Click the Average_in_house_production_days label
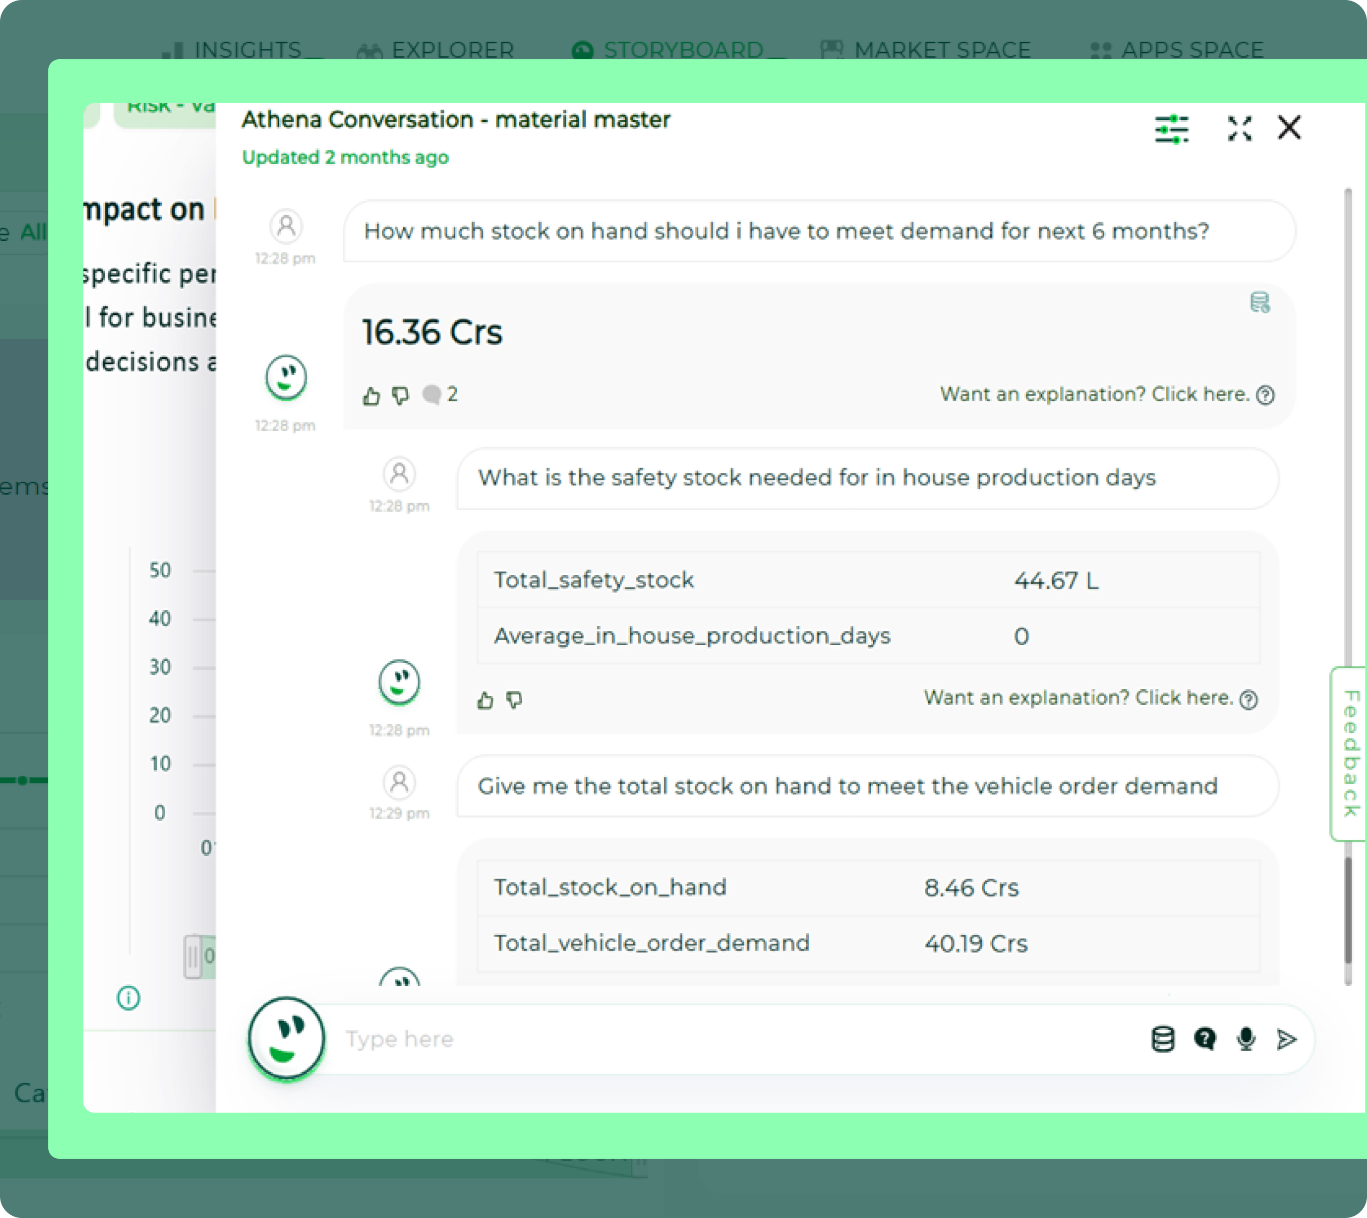This screenshot has width=1367, height=1218. pyautogui.click(x=692, y=636)
